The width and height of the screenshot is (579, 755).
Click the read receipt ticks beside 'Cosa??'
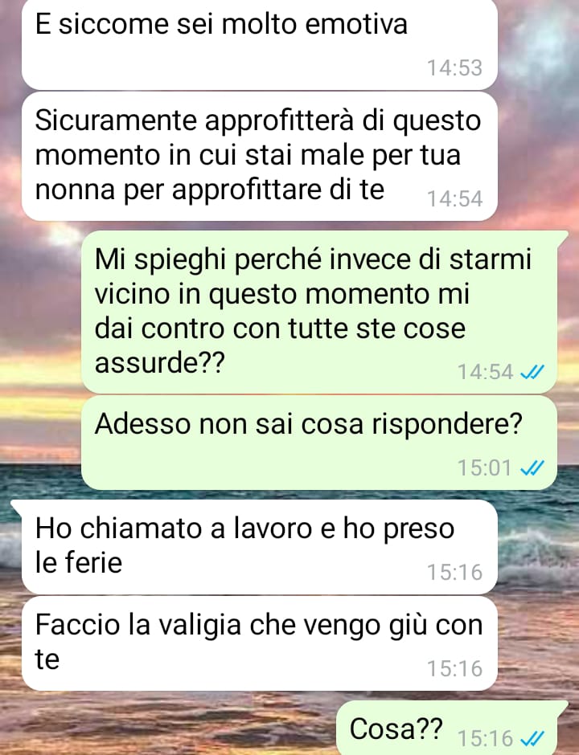[532, 738]
